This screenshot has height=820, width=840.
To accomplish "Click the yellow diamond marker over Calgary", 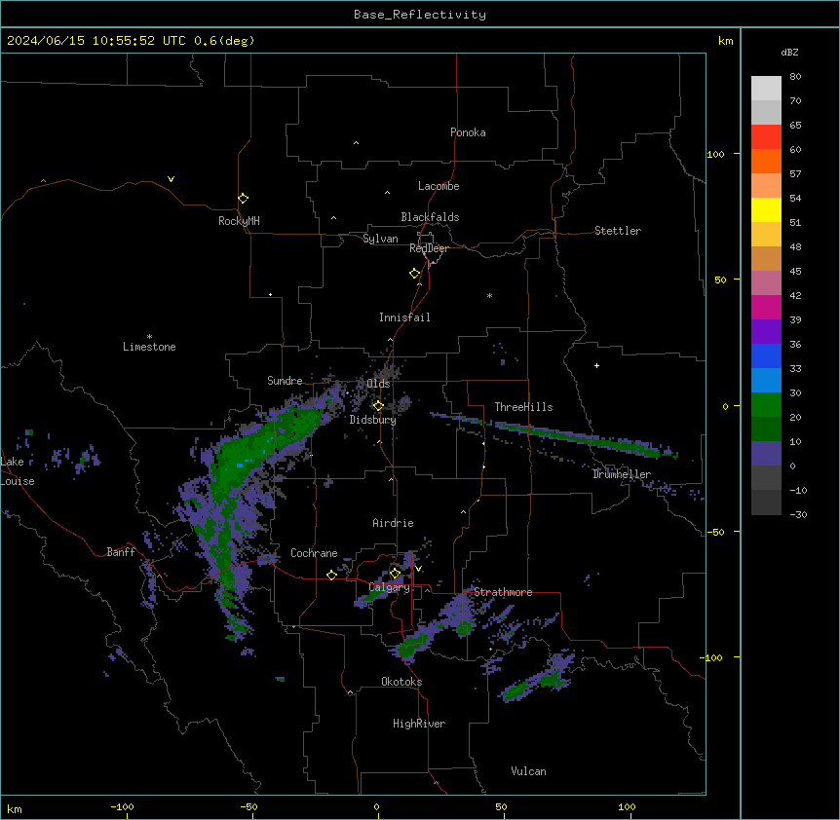I will (x=395, y=574).
